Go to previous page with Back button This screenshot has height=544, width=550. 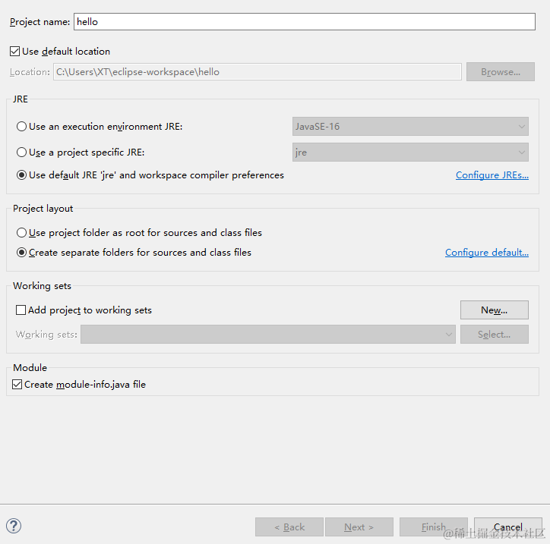pos(289,527)
